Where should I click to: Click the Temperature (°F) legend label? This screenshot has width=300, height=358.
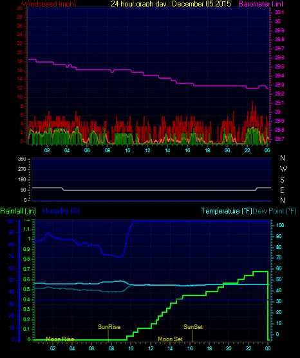pyautogui.click(x=227, y=211)
